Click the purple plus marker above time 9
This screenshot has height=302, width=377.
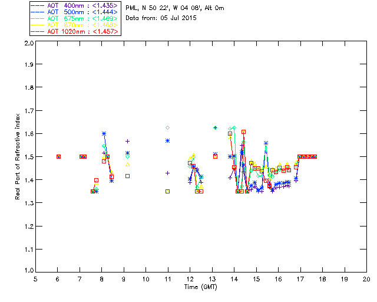point(128,142)
